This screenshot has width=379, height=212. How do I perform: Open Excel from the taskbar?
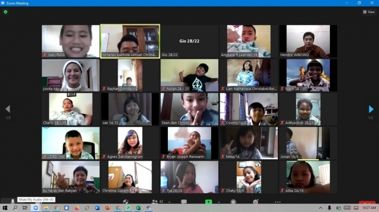tap(138, 208)
